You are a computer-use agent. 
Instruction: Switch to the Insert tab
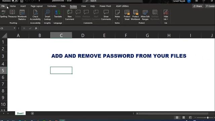click(23, 6)
